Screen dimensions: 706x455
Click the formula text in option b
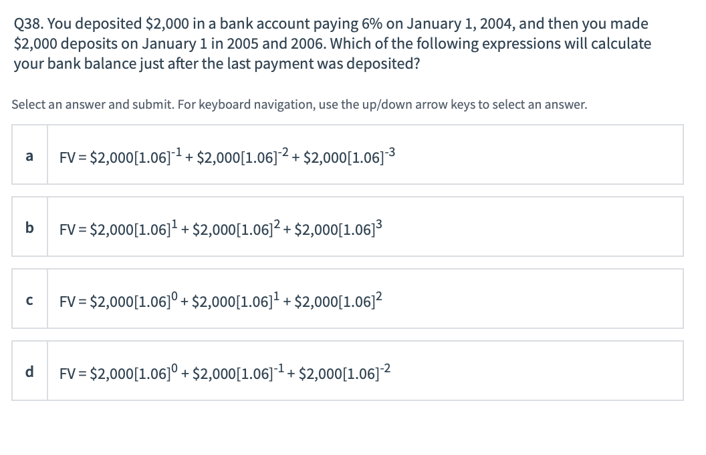click(x=221, y=227)
